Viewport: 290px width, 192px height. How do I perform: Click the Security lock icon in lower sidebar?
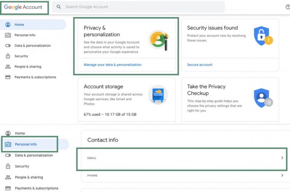(8, 166)
